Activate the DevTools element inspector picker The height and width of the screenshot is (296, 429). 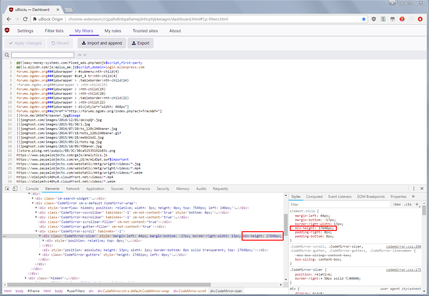click(x=8, y=188)
